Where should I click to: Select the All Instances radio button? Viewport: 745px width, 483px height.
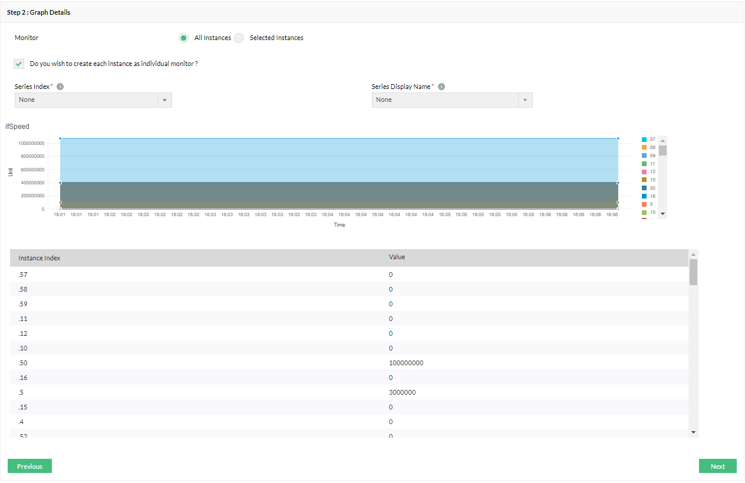pyautogui.click(x=184, y=38)
